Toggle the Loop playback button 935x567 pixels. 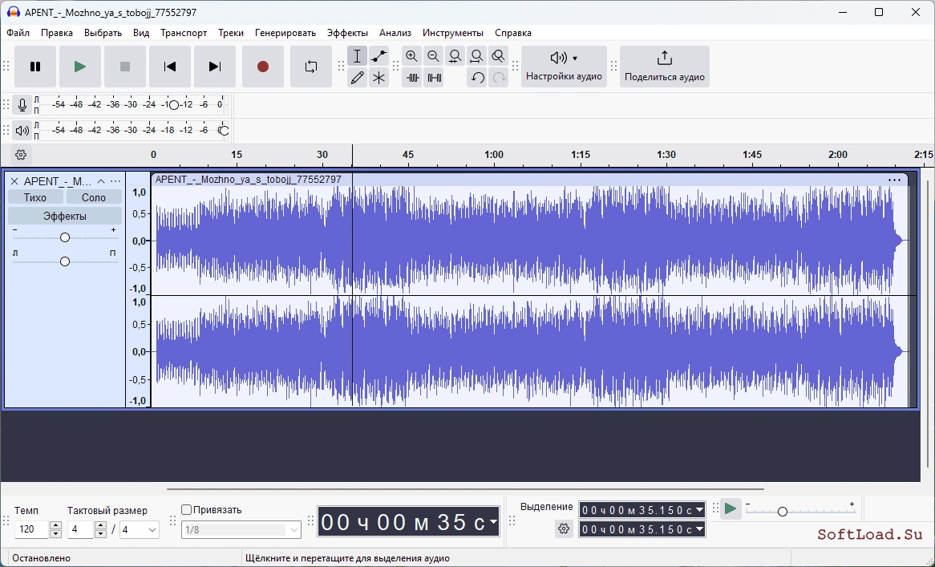tap(310, 67)
